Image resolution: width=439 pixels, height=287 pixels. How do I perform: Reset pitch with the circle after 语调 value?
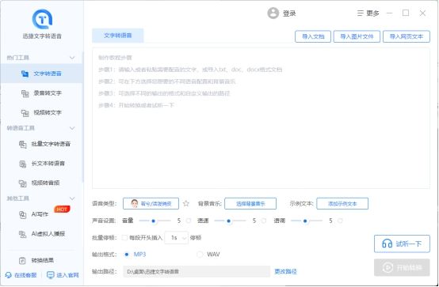pyautogui.click(x=340, y=221)
